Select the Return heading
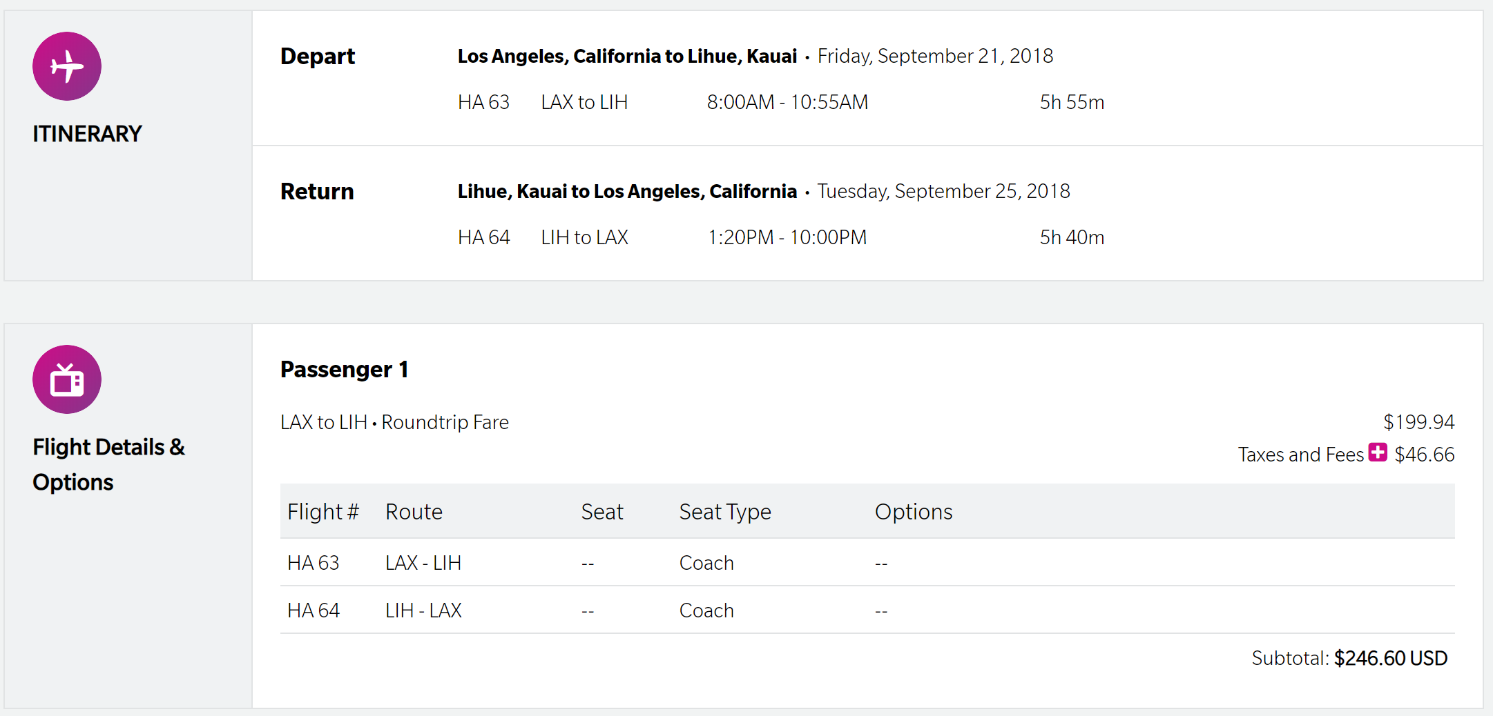1493x716 pixels. point(317,192)
